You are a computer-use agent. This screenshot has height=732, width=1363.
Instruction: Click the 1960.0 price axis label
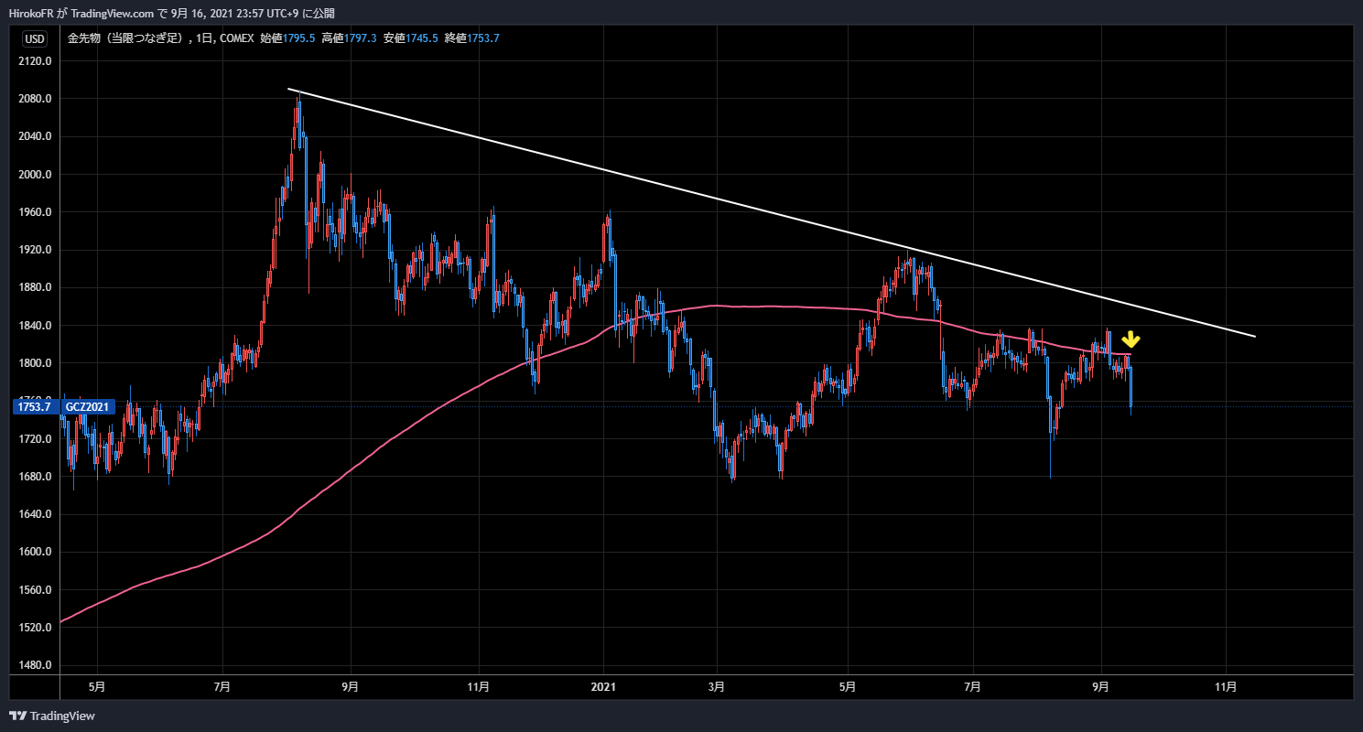35,212
